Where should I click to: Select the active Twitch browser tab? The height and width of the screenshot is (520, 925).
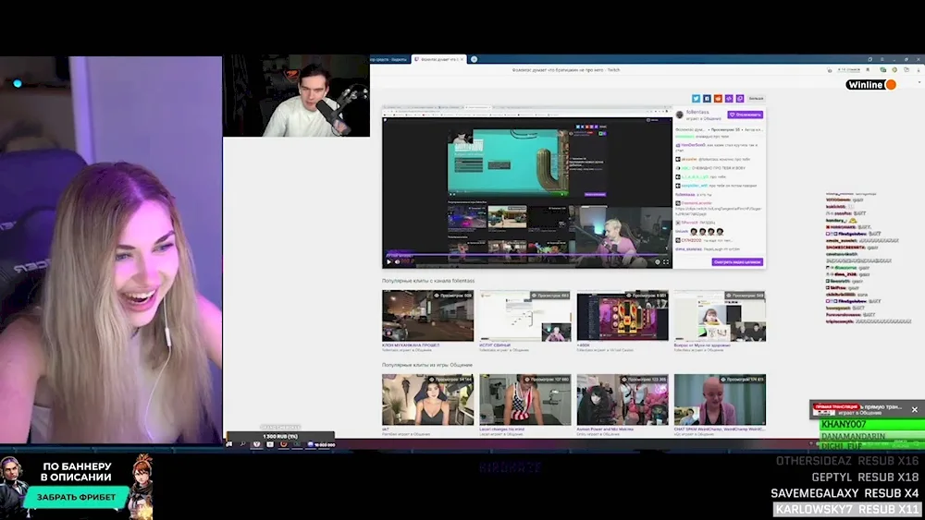[438, 59]
